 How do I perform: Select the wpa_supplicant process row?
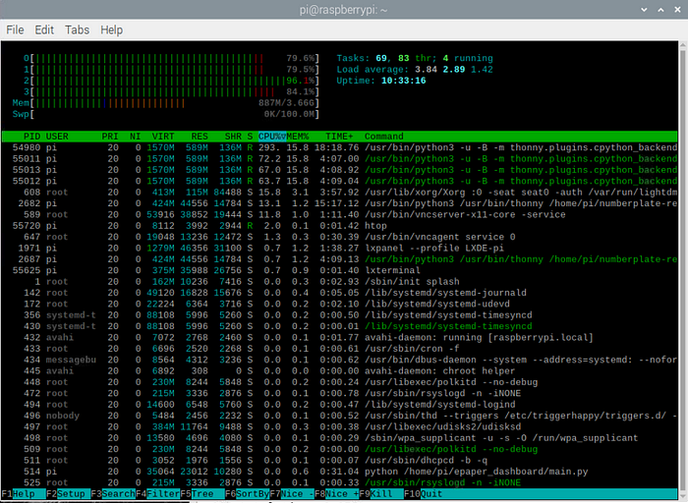pos(340,438)
